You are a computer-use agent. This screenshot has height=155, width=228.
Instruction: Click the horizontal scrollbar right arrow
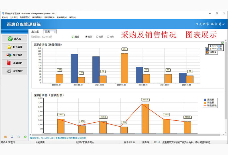point(223,135)
